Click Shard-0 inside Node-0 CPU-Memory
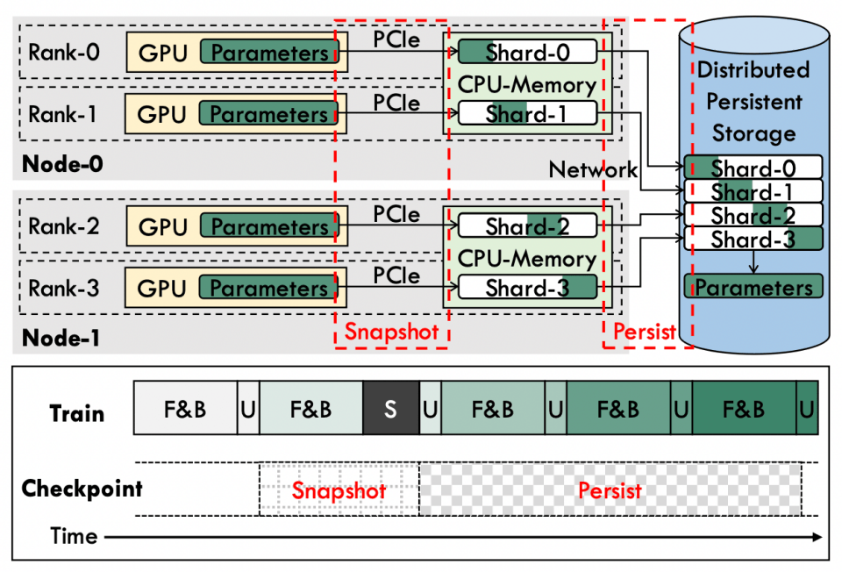The height and width of the screenshot is (572, 842). click(527, 52)
